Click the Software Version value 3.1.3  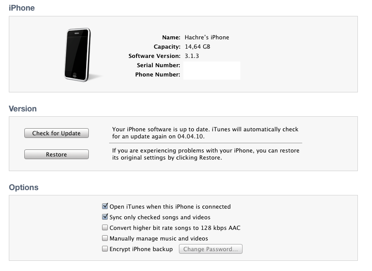tap(192, 56)
